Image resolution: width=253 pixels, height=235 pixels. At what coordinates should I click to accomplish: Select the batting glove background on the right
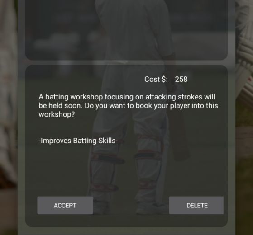coord(244,65)
